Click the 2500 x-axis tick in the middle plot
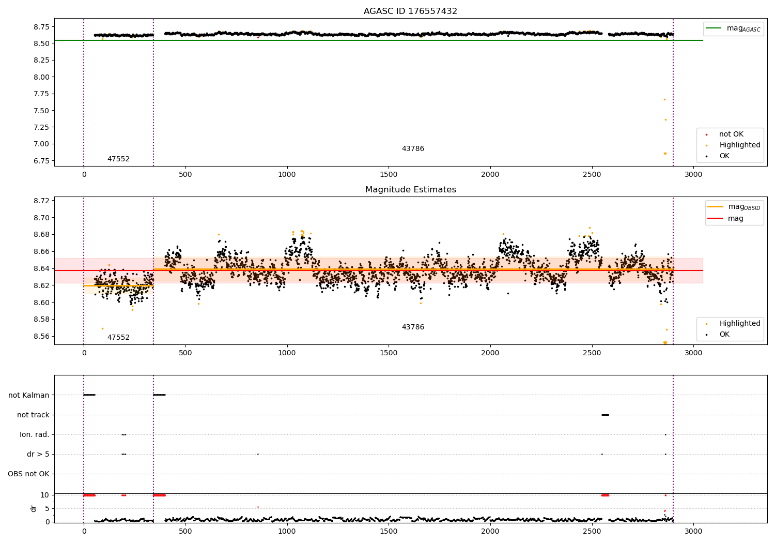The width and height of the screenshot is (775, 543). (x=592, y=353)
